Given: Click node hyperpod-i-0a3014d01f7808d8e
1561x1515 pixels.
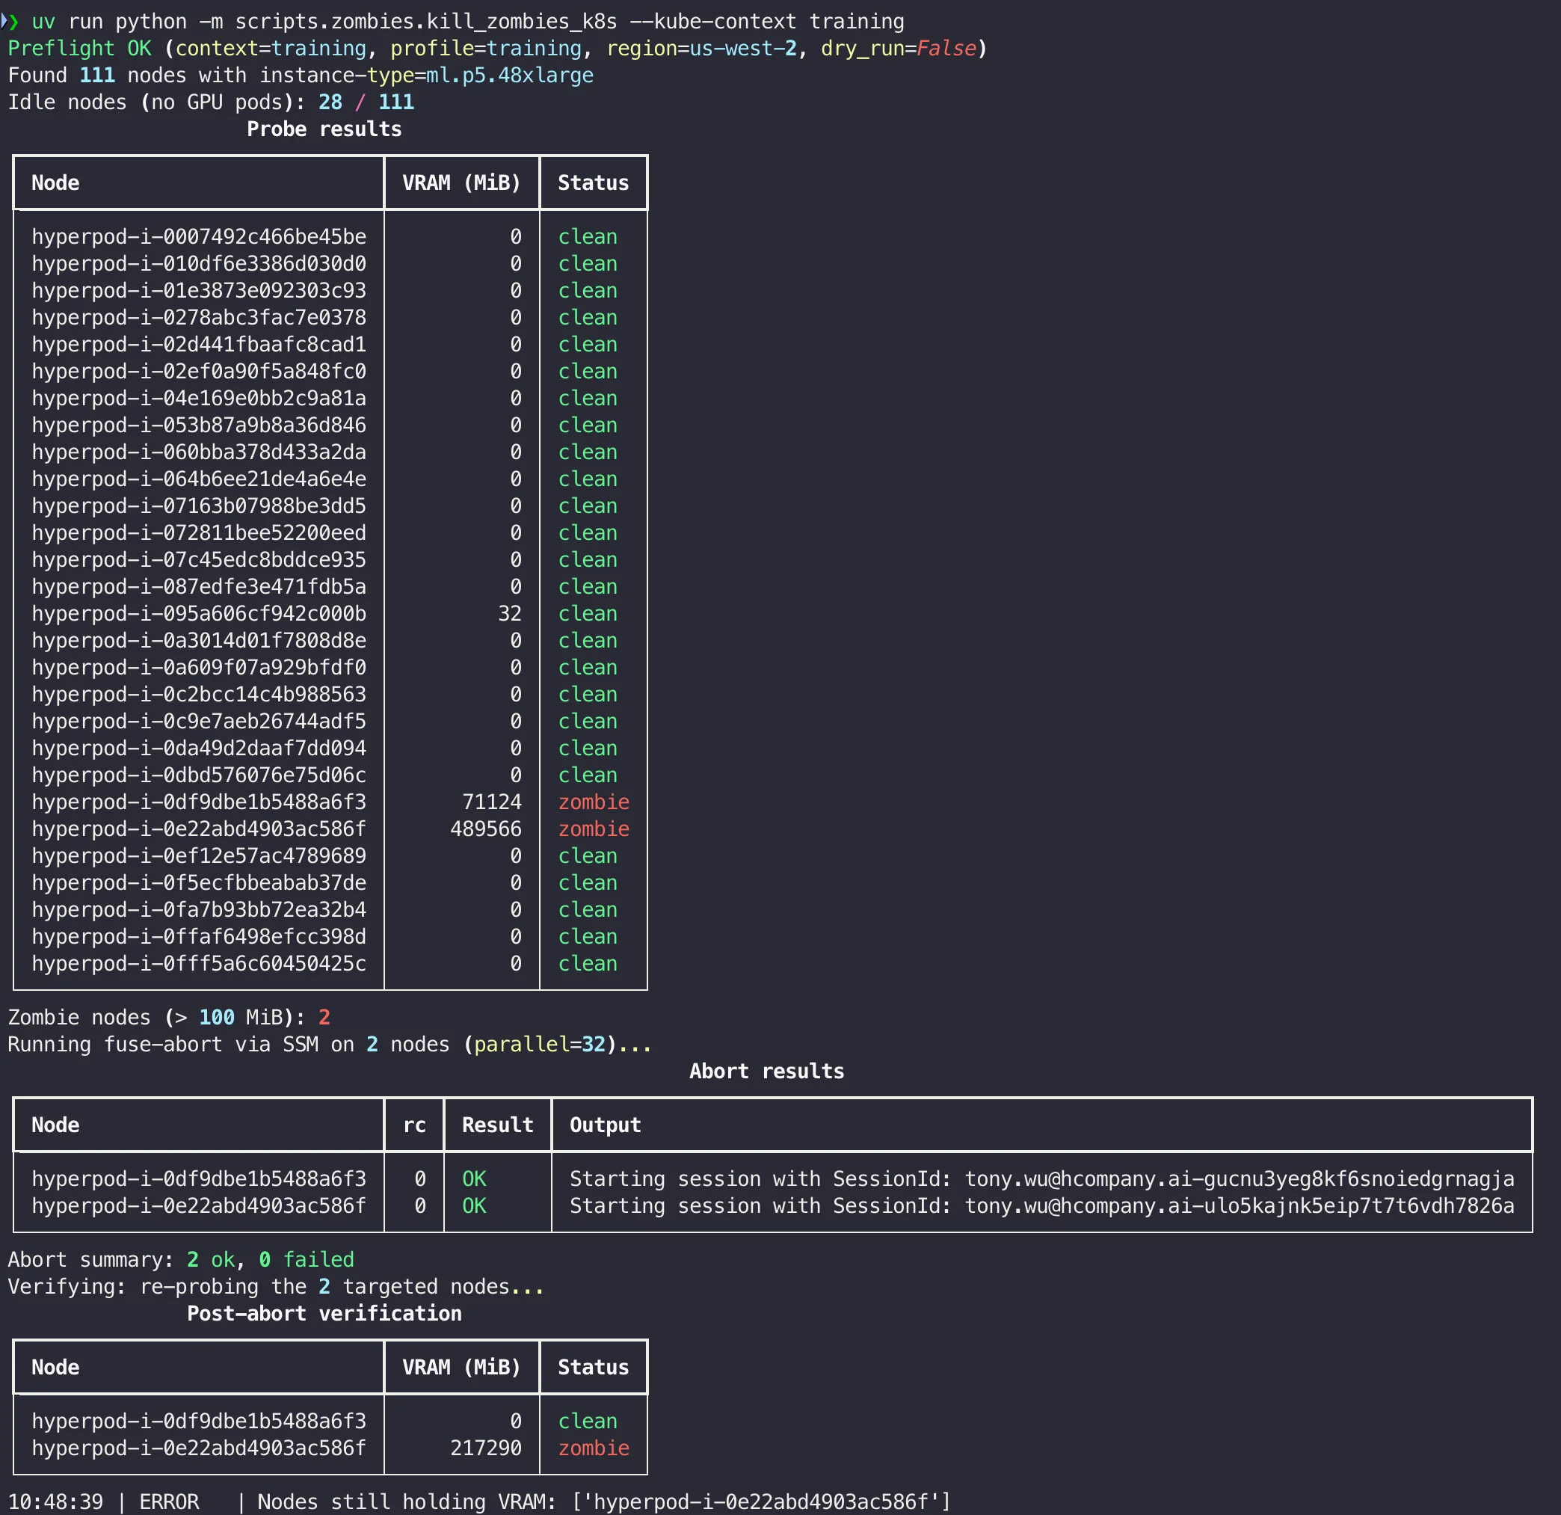Looking at the screenshot, I should coord(199,640).
